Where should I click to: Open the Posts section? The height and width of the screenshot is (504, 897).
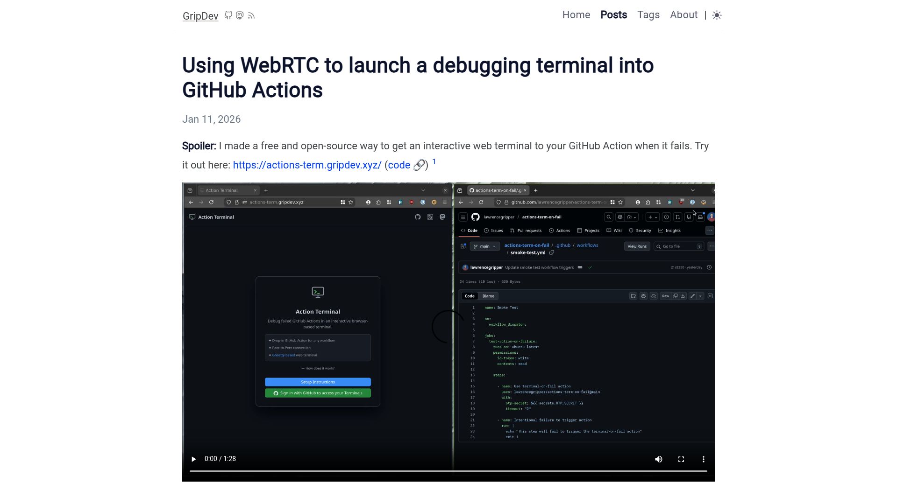(613, 15)
